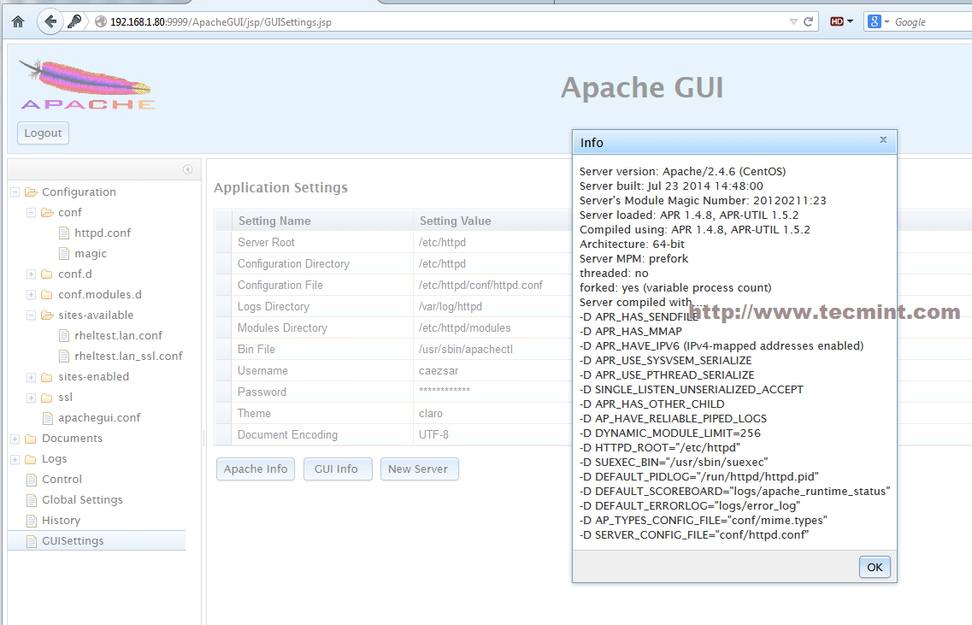Viewport: 972px width, 625px height.
Task: Click the /var/log/httpd value cell
Action: click(x=492, y=306)
